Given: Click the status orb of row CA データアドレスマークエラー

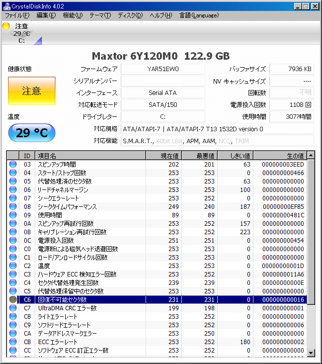Looking at the screenshot, I should 13,333.
